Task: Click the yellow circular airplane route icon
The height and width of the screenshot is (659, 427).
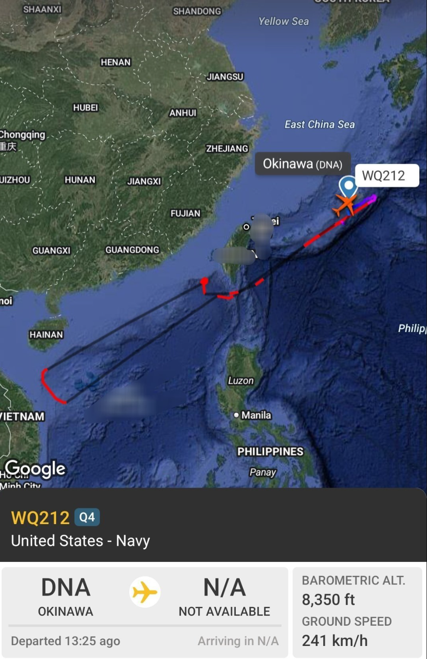Action: pos(145,592)
